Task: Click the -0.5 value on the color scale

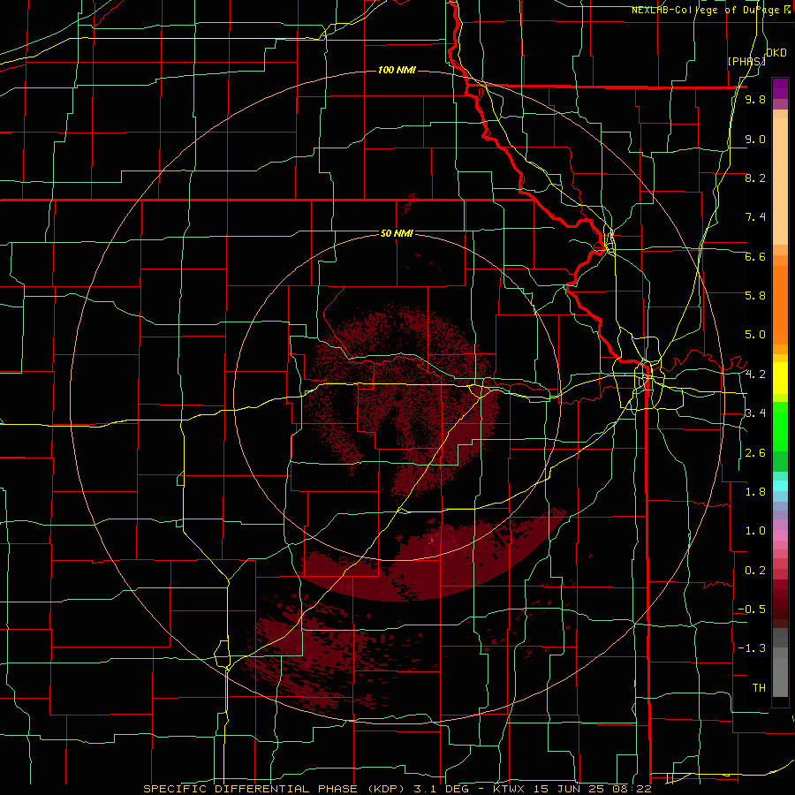Action: tap(752, 609)
